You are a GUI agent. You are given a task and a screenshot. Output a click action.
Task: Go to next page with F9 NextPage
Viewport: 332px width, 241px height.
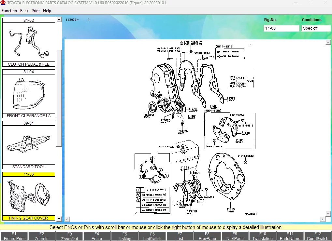pos(235,236)
